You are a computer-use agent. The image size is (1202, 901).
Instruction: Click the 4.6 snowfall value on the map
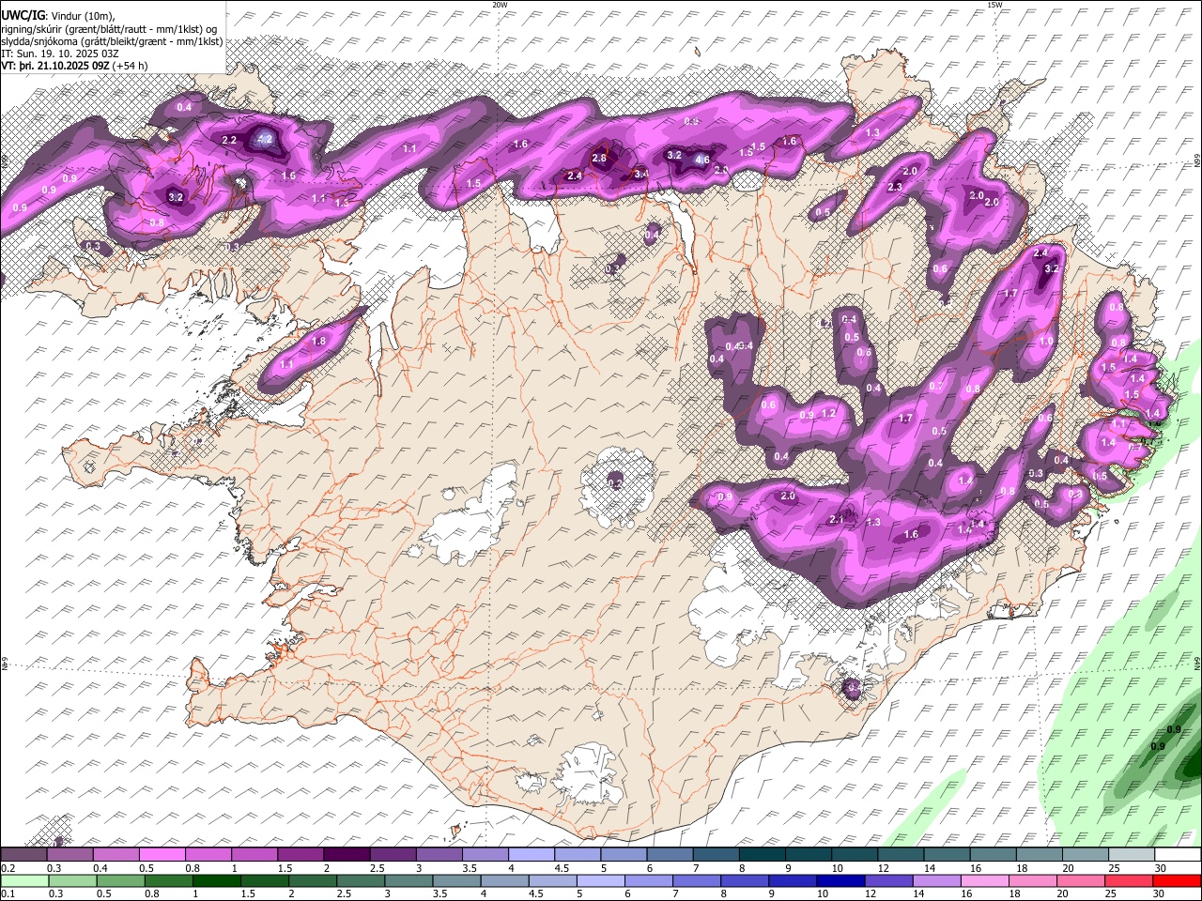[701, 160]
